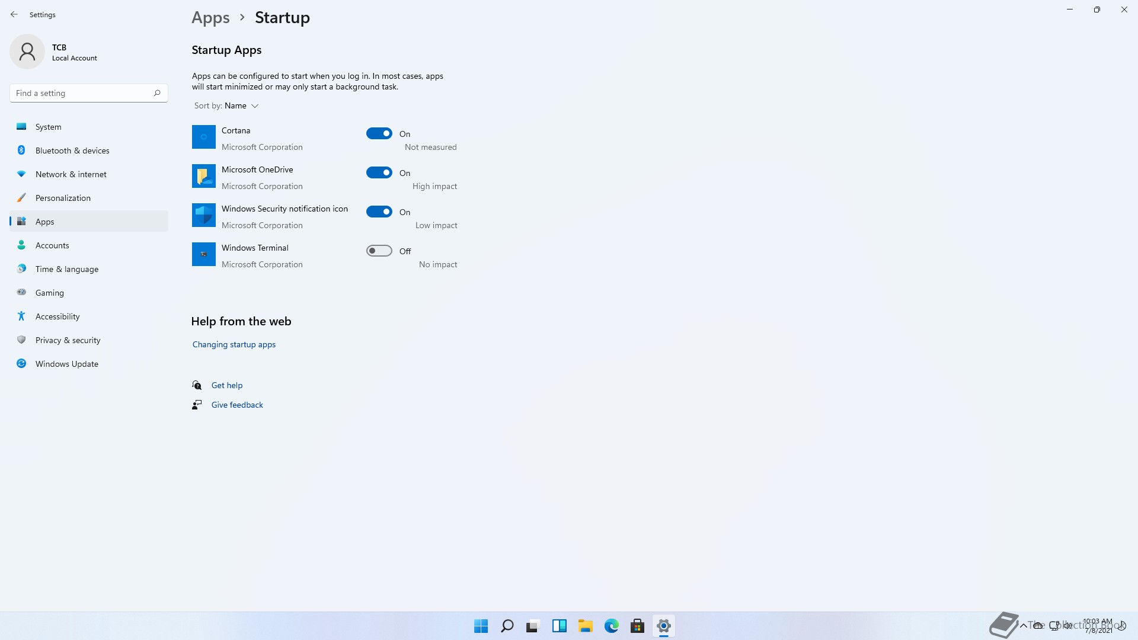Click the Apps breadcrumb link
Image resolution: width=1138 pixels, height=640 pixels.
[x=210, y=18]
